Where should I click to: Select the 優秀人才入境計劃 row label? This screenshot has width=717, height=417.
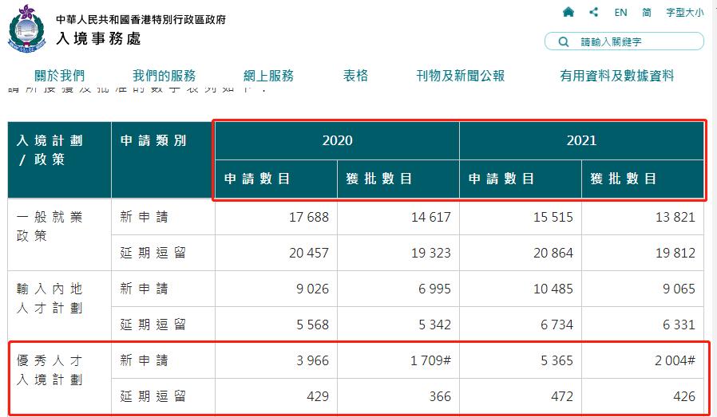pos(50,370)
